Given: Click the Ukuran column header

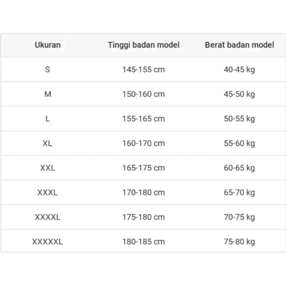Looking at the screenshot, I should 47,45.
